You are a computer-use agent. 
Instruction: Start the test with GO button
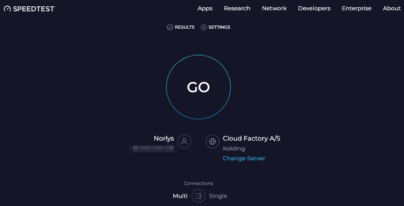click(x=198, y=87)
